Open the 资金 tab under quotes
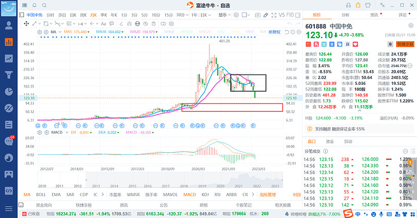Image resolution: width=417 pixels, height=218 pixels. tap(330, 142)
